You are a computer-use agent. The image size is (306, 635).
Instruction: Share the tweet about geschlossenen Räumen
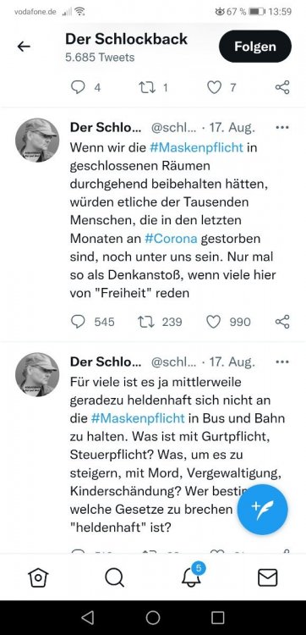(x=282, y=322)
